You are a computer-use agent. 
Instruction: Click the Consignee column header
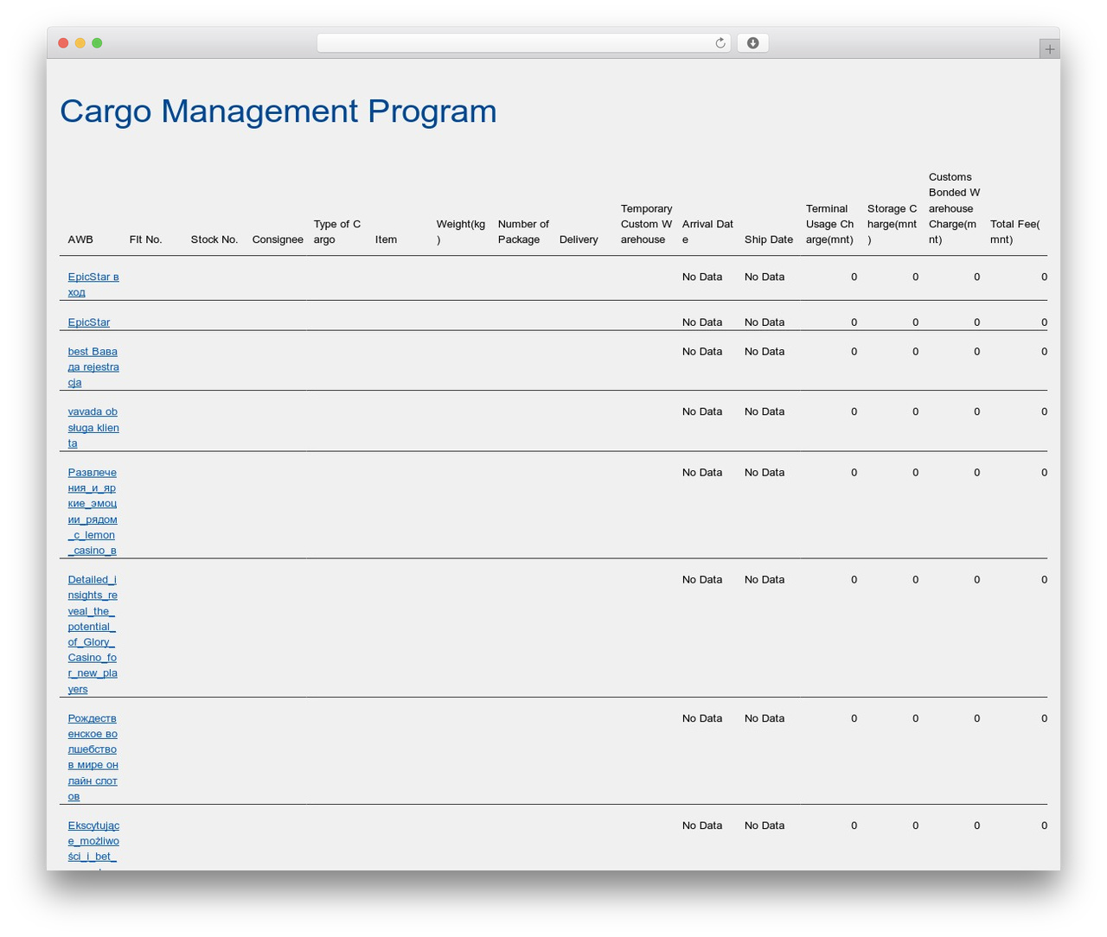coord(278,239)
